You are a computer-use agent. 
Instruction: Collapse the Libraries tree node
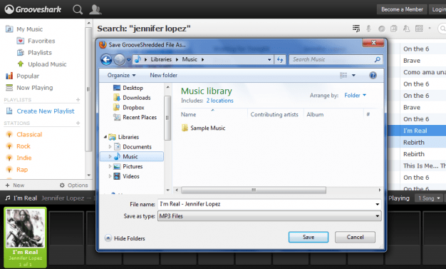pyautogui.click(x=105, y=137)
